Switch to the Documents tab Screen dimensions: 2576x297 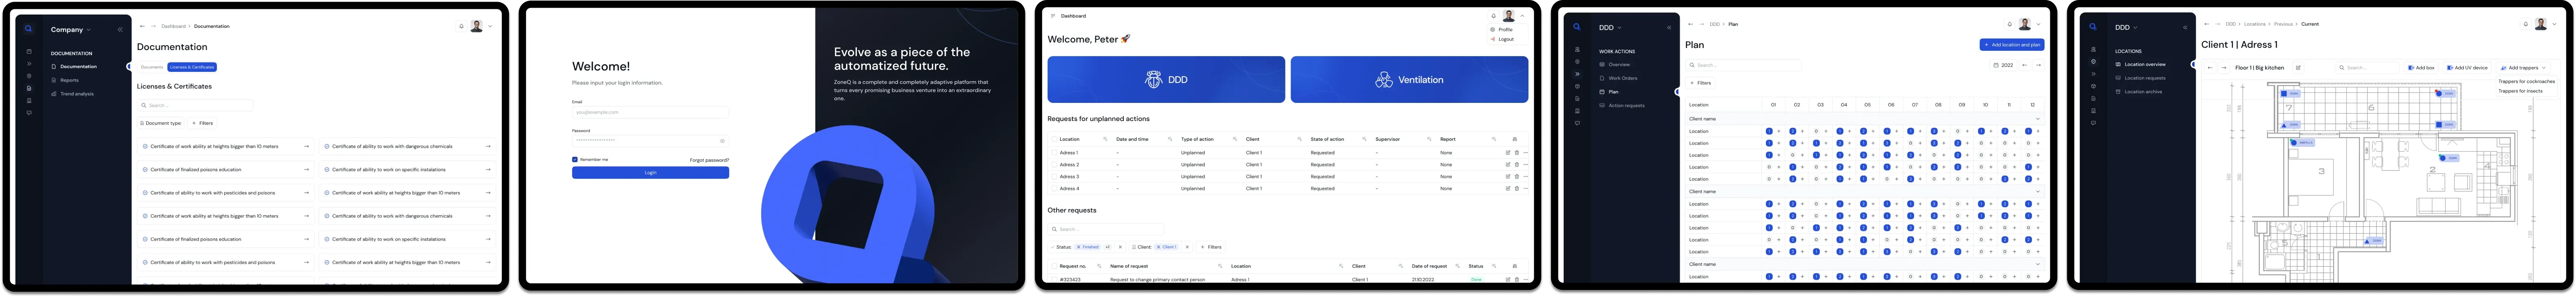pyautogui.click(x=152, y=67)
